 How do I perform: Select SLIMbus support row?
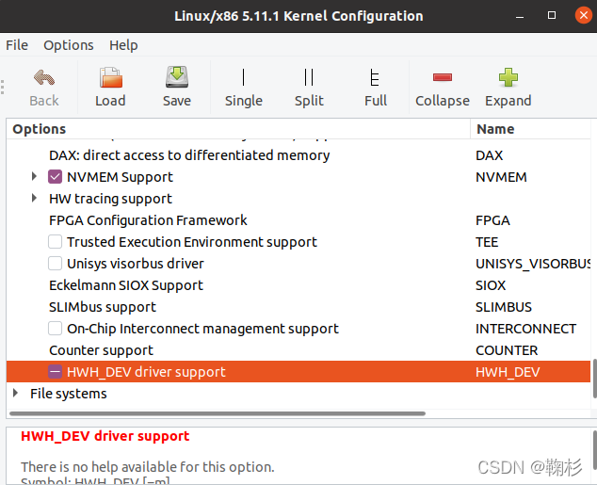click(x=298, y=307)
